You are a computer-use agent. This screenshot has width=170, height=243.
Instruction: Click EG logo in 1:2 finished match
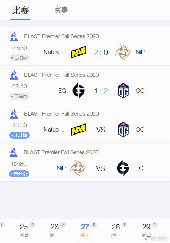(79, 91)
